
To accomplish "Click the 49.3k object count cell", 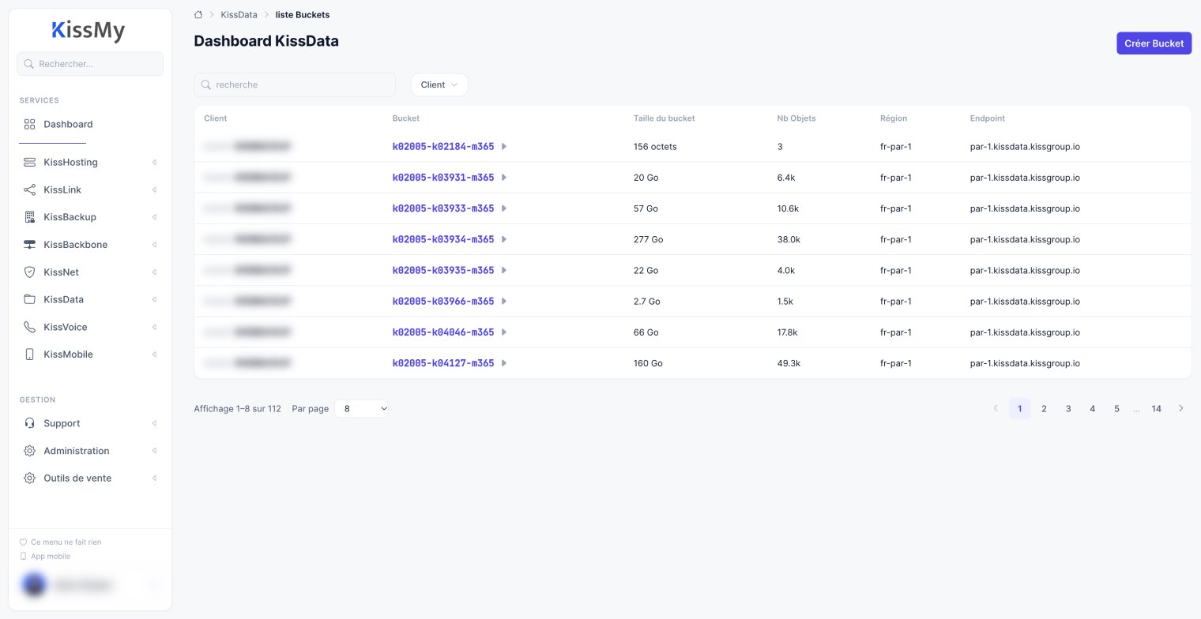I will [789, 363].
